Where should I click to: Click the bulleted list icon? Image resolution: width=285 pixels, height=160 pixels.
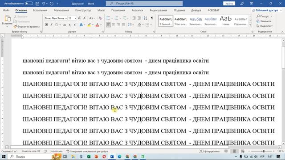click(x=108, y=18)
